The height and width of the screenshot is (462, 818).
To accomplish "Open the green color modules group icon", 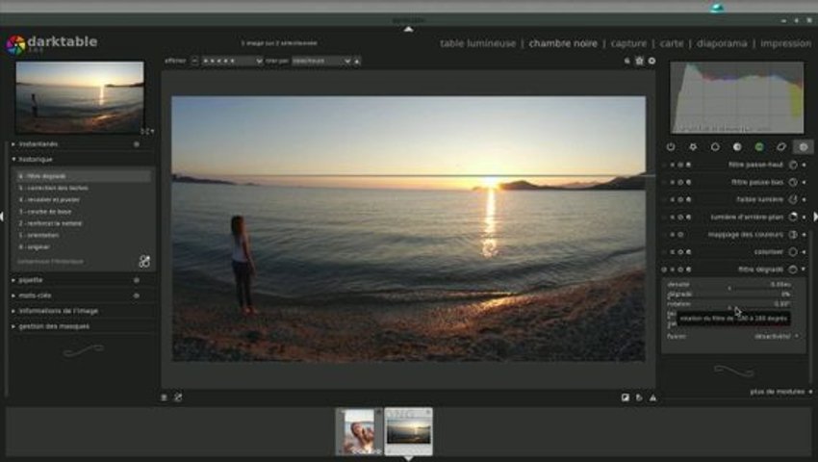I will (759, 147).
